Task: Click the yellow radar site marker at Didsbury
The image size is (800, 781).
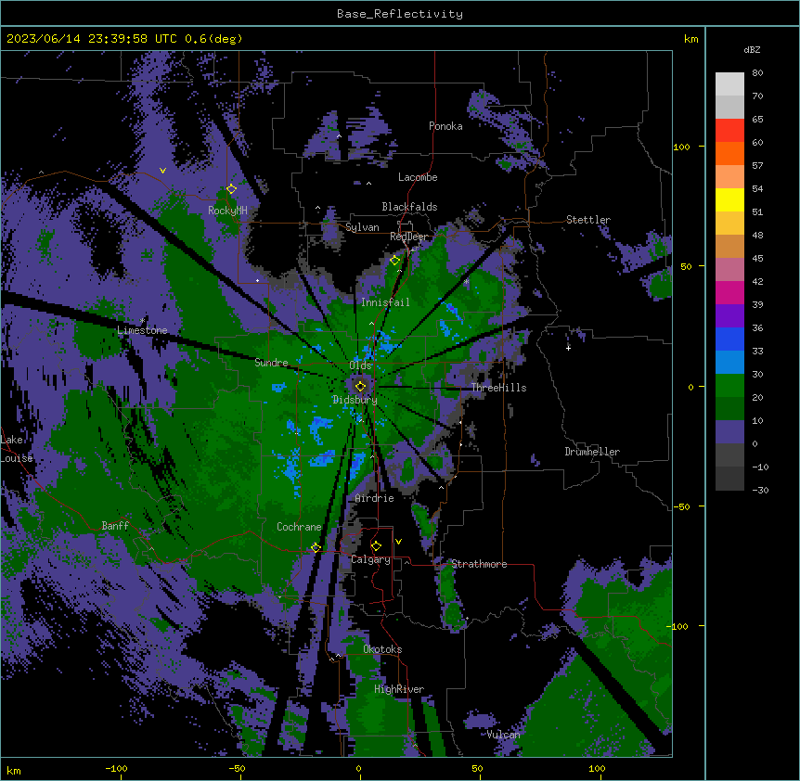Action: pyautogui.click(x=360, y=386)
